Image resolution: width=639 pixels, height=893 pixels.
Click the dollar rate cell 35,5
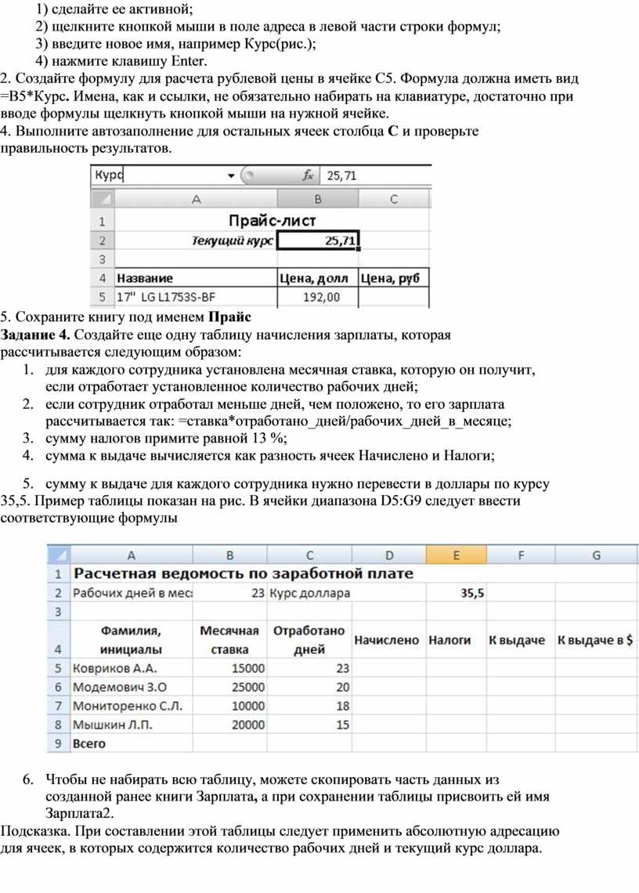(457, 593)
